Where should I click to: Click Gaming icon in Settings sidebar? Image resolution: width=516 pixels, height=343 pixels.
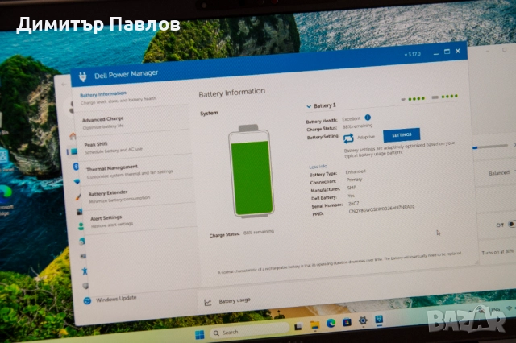83,256
